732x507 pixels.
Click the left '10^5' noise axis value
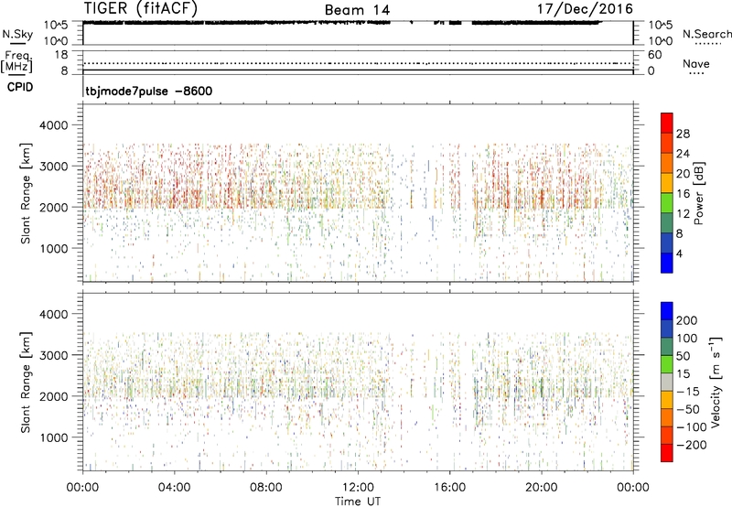coord(56,25)
